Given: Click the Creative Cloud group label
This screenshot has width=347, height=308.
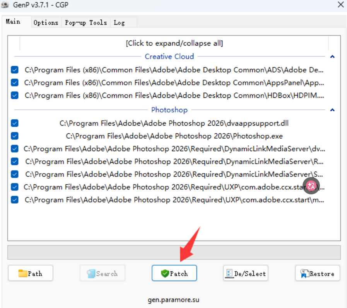Looking at the screenshot, I should pos(169,56).
